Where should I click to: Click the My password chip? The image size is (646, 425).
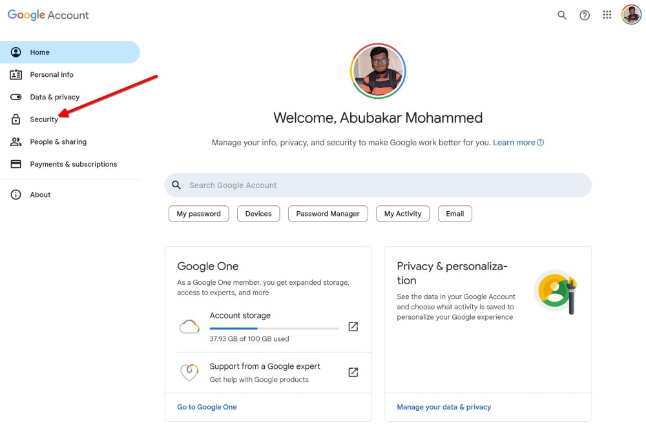click(198, 214)
